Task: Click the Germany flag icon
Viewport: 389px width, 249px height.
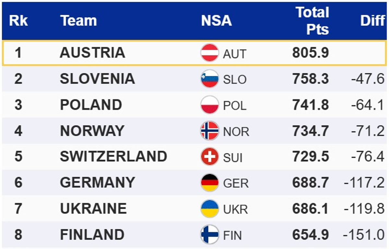Action: click(209, 183)
